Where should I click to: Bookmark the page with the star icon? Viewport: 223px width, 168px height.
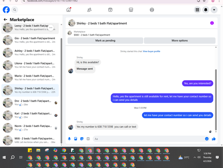[x=204, y=1]
